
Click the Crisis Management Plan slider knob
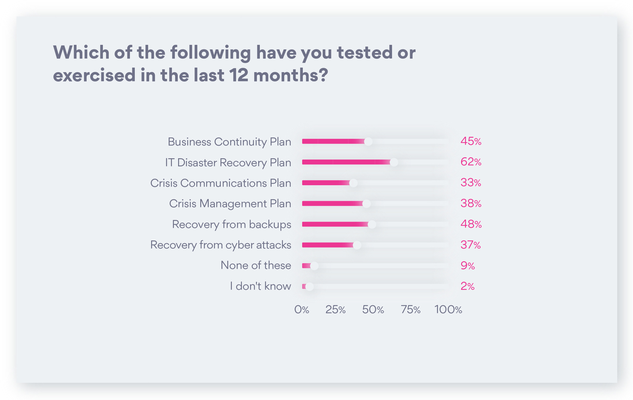(366, 203)
